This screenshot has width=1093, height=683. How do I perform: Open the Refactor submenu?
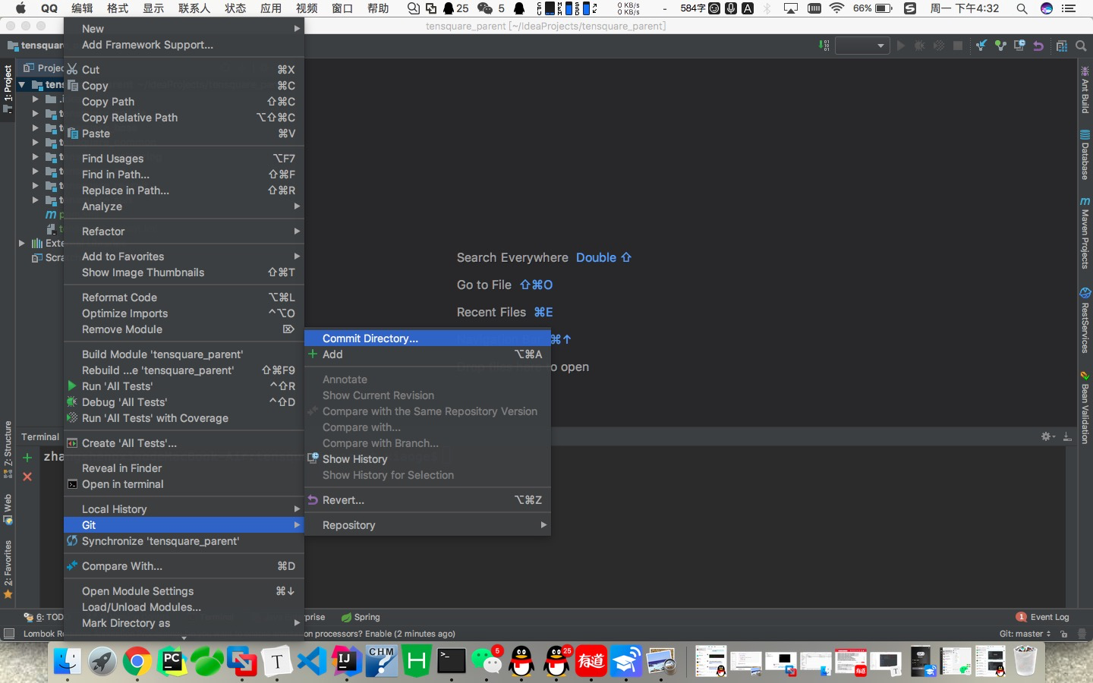pos(184,231)
